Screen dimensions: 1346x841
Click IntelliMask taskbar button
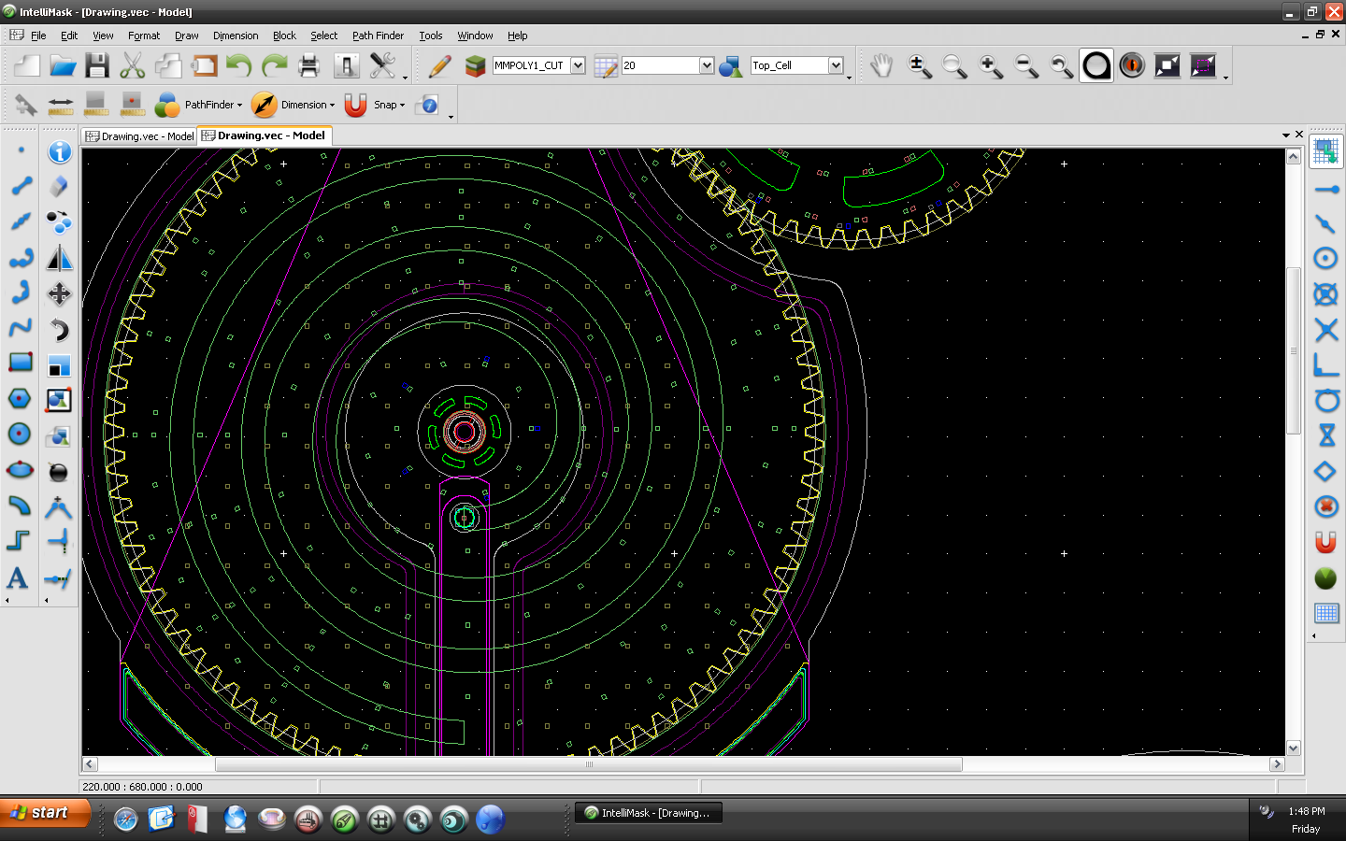[649, 813]
